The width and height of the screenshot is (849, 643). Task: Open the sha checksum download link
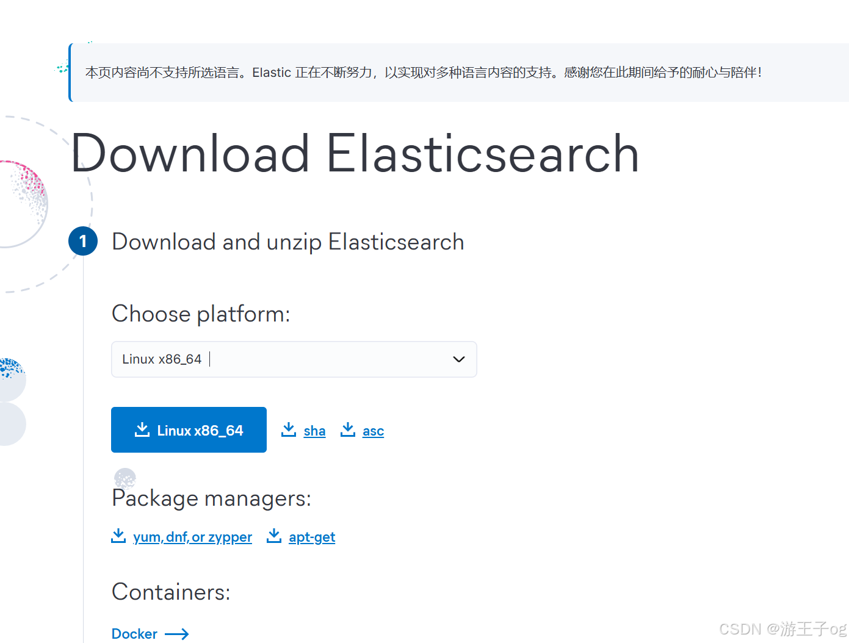coord(314,430)
